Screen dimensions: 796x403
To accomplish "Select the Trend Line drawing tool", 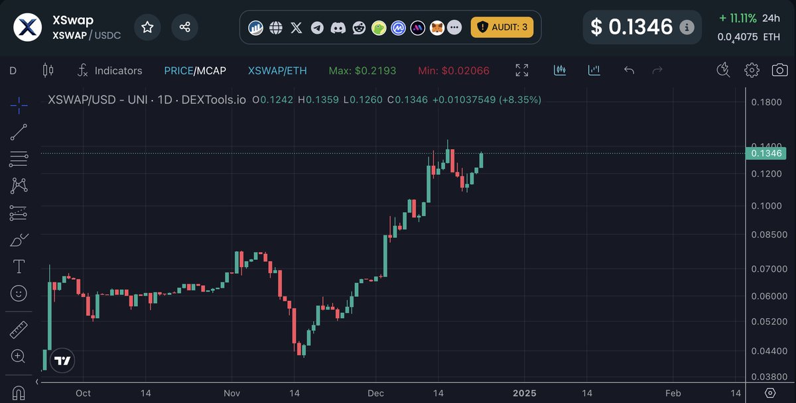I will [18, 131].
